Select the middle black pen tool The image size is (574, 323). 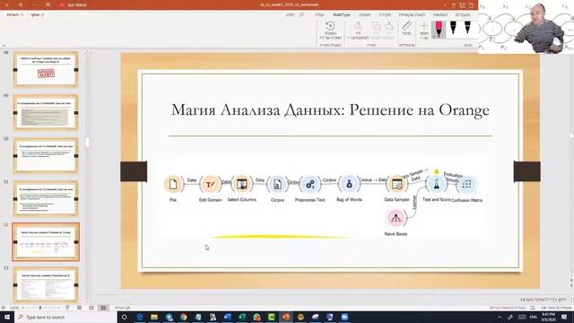click(x=453, y=29)
